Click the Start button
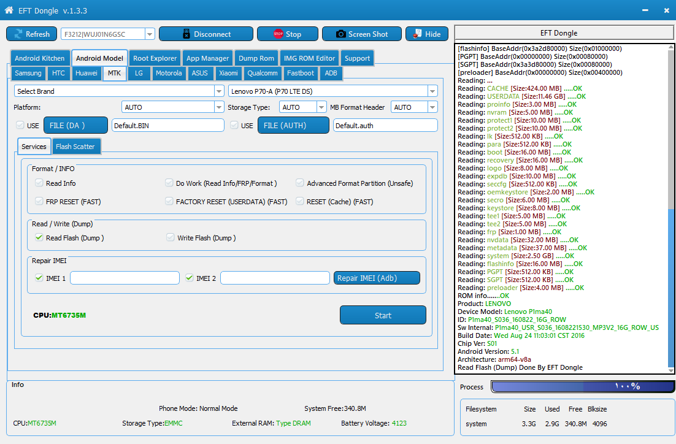 pyautogui.click(x=383, y=315)
